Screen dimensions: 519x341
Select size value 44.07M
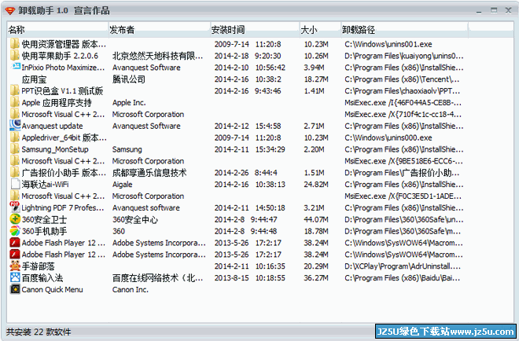(x=316, y=220)
